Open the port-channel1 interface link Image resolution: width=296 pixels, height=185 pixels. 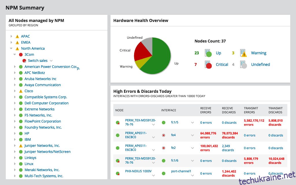pos(181,171)
